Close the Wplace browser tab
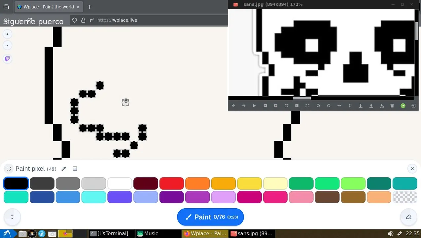This screenshot has height=238, width=421. point(78,7)
